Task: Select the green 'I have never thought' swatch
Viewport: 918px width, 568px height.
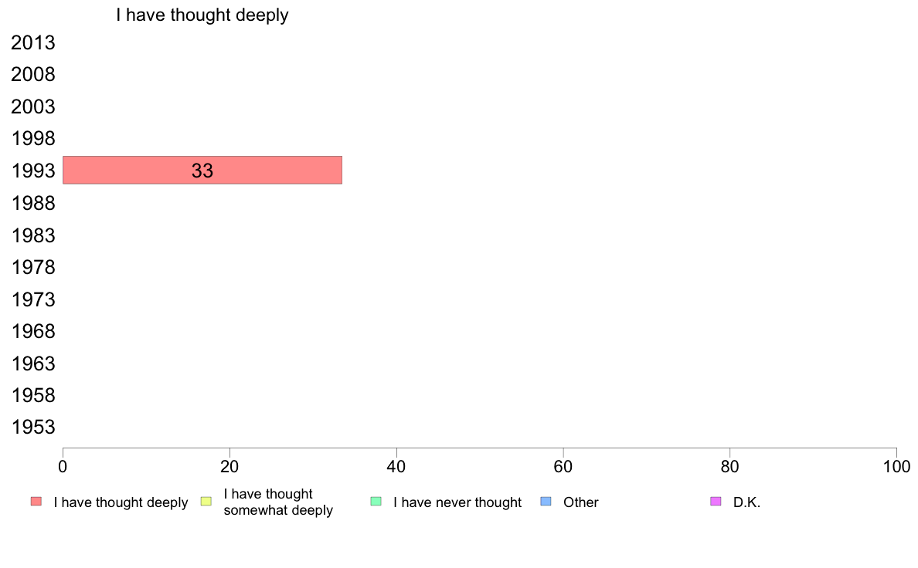Action: point(376,502)
